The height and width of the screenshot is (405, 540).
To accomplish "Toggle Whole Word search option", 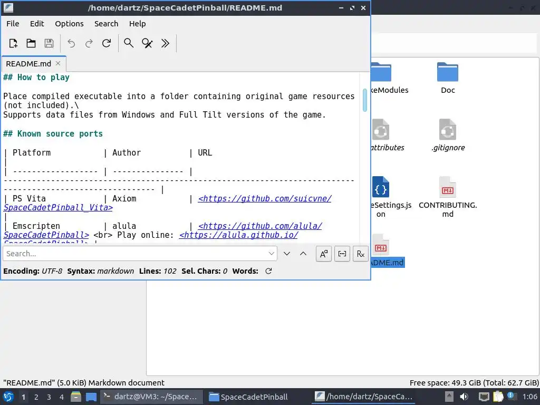I will click(x=342, y=254).
